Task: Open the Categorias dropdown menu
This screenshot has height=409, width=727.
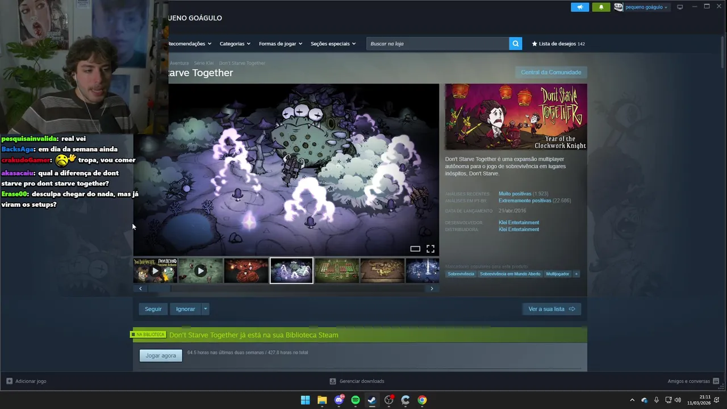Action: (x=235, y=44)
